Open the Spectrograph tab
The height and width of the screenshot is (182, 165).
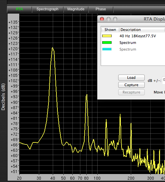click(47, 9)
